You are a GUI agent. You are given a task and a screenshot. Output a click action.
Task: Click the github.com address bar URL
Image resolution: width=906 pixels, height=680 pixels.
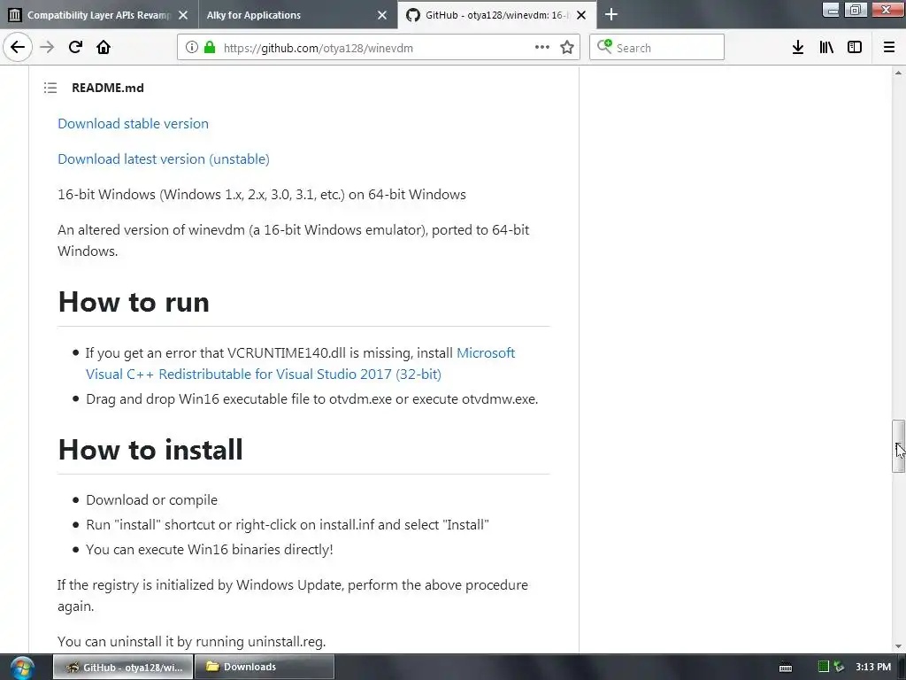tap(318, 48)
